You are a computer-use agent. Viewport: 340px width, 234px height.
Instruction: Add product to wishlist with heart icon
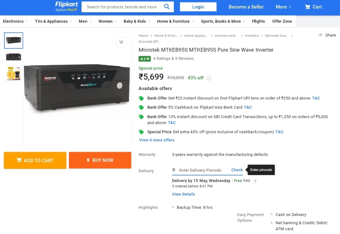[121, 42]
